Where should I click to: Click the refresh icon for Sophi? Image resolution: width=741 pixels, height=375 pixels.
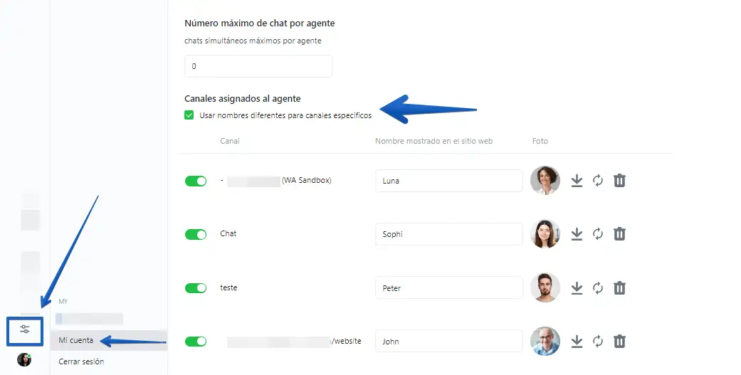tap(598, 234)
